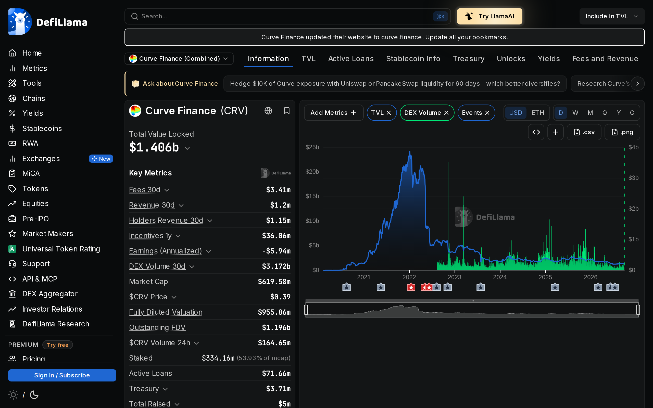This screenshot has width=653, height=408.
Task: Expand the Treasury metric row
Action: 165,389
